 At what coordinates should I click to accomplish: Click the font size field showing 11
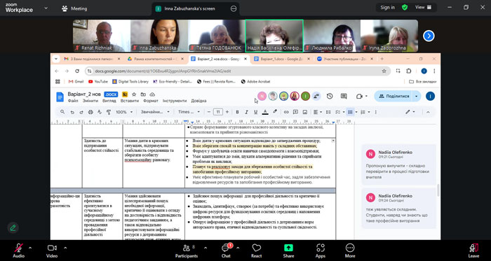tap(218, 112)
